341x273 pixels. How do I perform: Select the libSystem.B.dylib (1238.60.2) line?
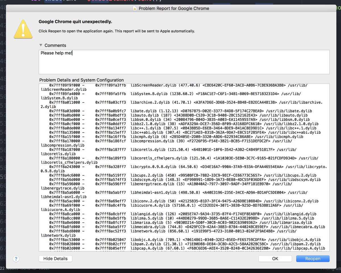click(170, 96)
